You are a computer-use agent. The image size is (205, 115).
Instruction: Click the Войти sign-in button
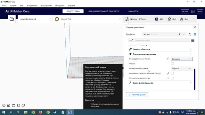tap(200, 11)
